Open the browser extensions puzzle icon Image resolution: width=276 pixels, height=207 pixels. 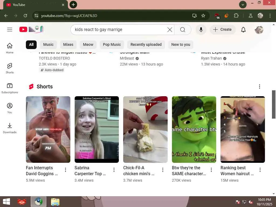click(236, 16)
